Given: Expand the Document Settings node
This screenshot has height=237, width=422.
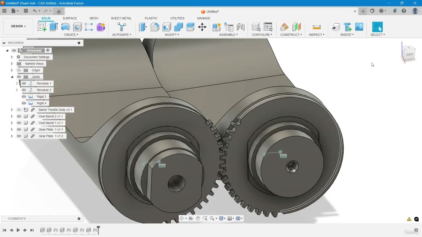Looking at the screenshot, I should coord(12,57).
